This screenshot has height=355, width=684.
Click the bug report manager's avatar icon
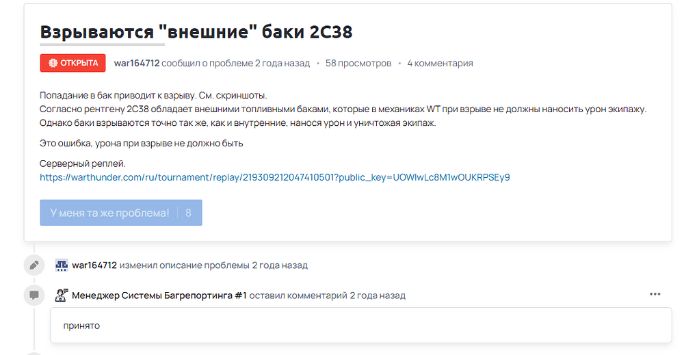click(x=62, y=295)
